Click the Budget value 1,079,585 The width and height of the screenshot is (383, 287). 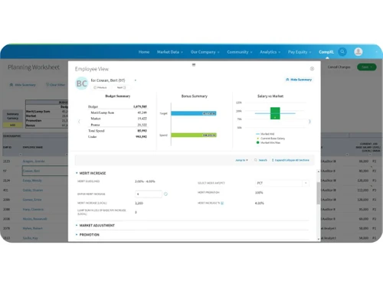(x=140, y=106)
